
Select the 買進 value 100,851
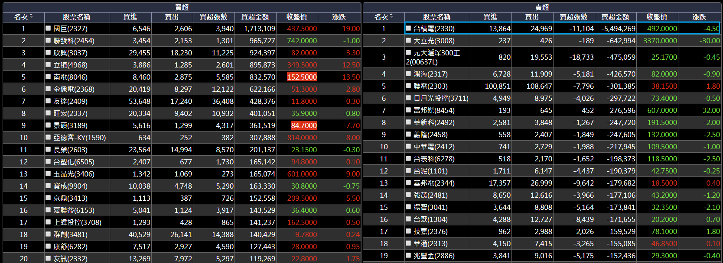(x=498, y=86)
